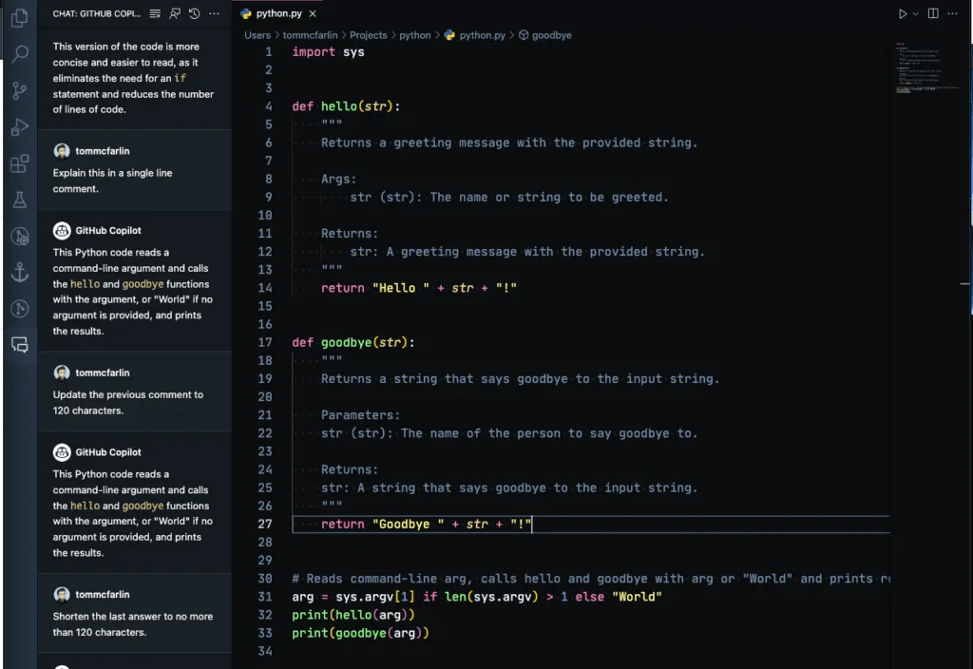The height and width of the screenshot is (669, 973).
Task: Open editor more actions ellipsis
Action: pos(952,13)
